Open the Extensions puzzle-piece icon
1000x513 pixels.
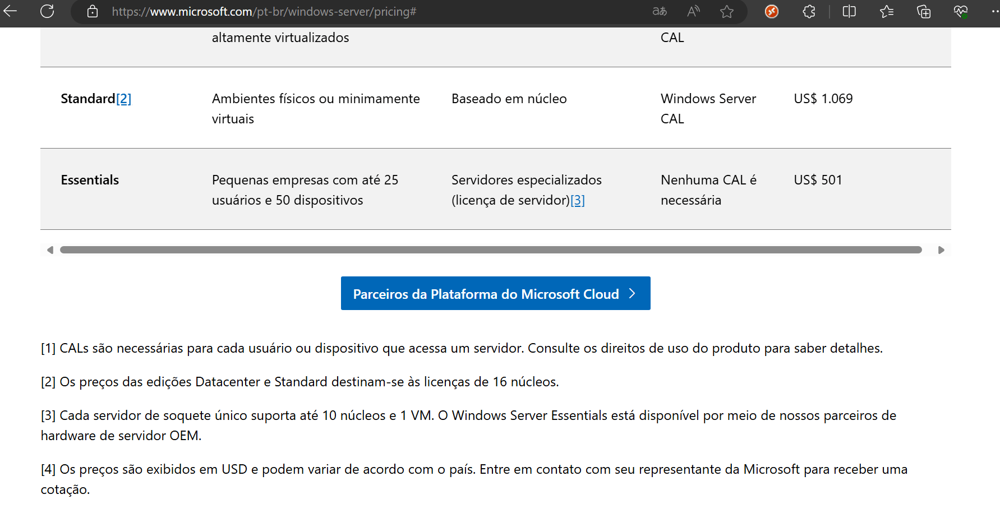(809, 11)
